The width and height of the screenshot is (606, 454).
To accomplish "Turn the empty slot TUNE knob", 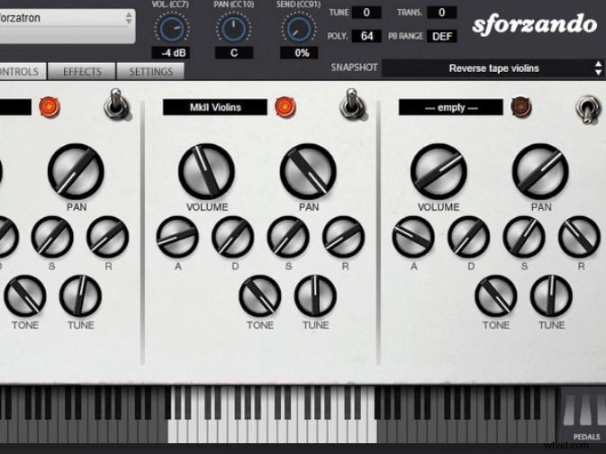I will click(x=551, y=296).
